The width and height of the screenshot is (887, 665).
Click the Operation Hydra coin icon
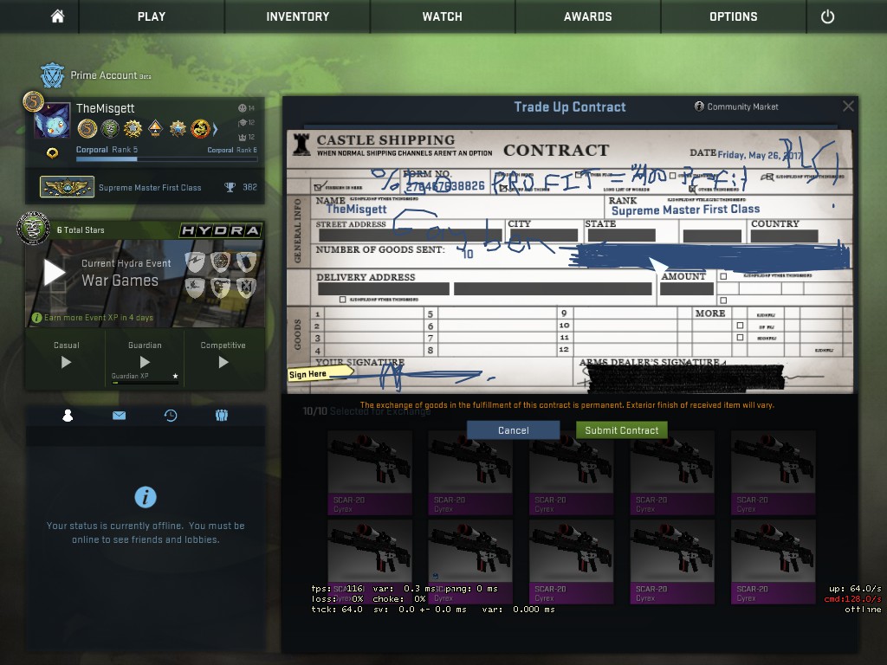[33, 229]
